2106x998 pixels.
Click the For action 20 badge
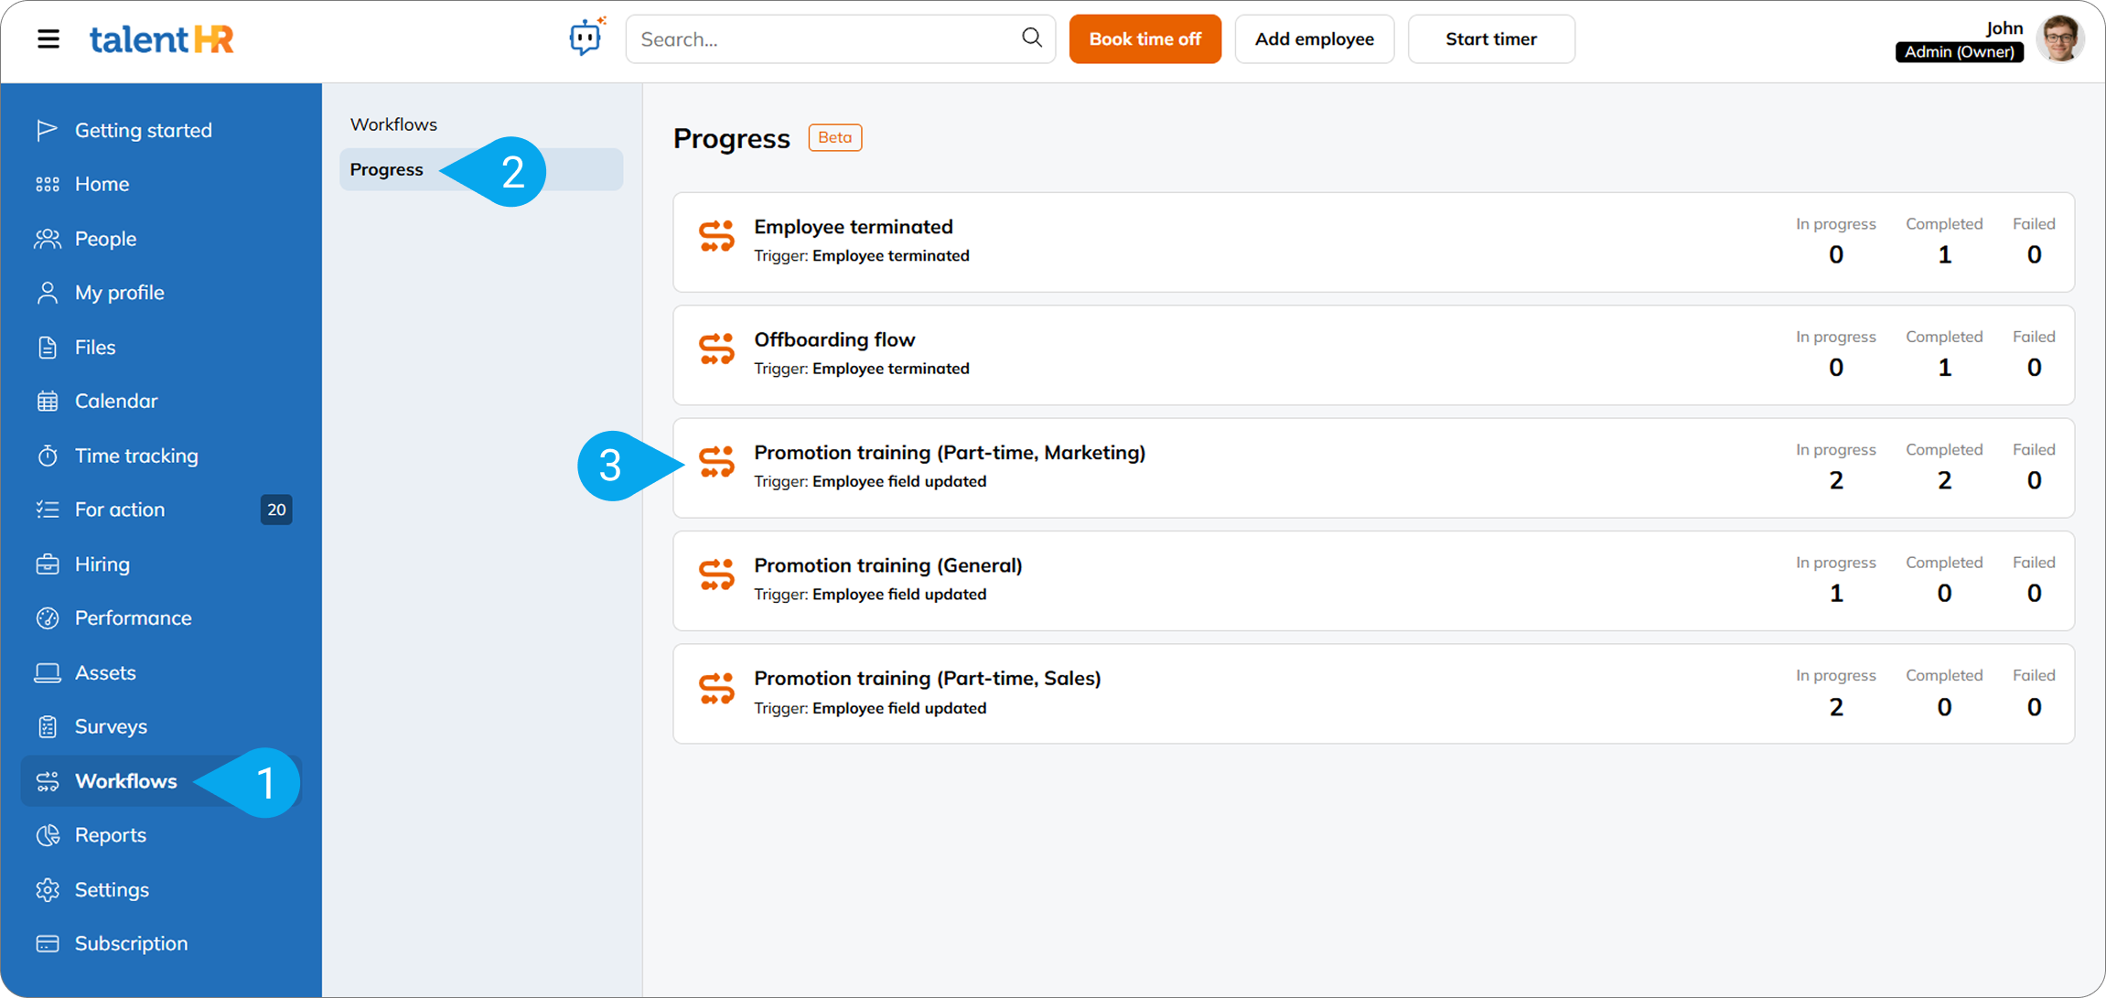pos(276,510)
